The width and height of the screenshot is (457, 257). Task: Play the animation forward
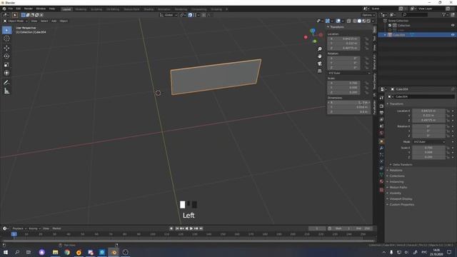click(191, 228)
